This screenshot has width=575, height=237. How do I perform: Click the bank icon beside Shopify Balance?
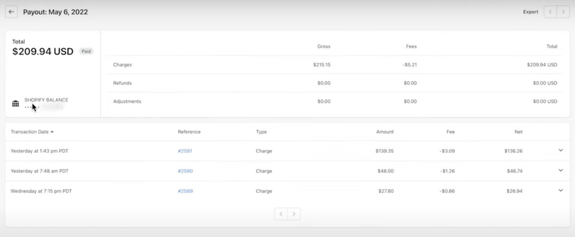pyautogui.click(x=15, y=103)
